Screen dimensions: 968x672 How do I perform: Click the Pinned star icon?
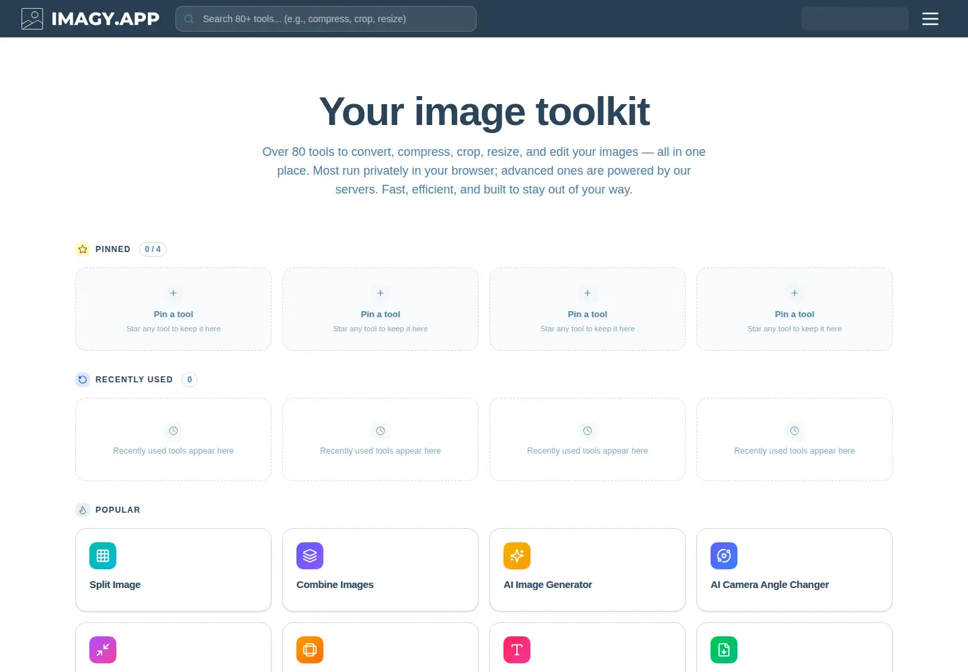pos(83,249)
